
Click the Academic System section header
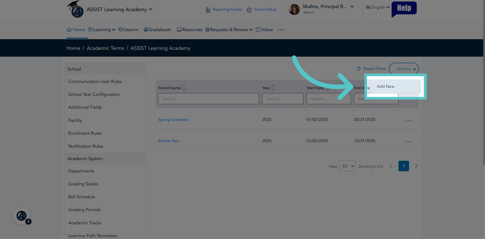[x=105, y=159]
